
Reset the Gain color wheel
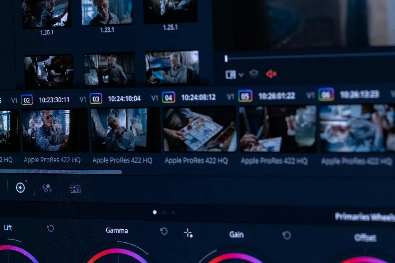point(286,235)
